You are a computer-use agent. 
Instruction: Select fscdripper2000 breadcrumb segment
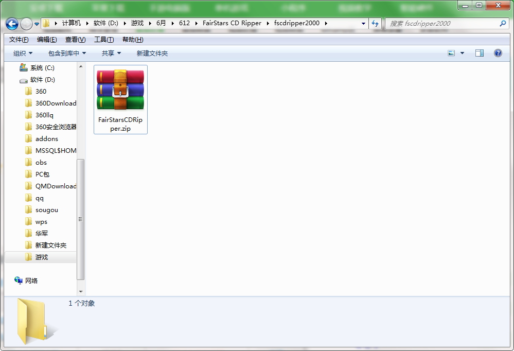coord(297,23)
